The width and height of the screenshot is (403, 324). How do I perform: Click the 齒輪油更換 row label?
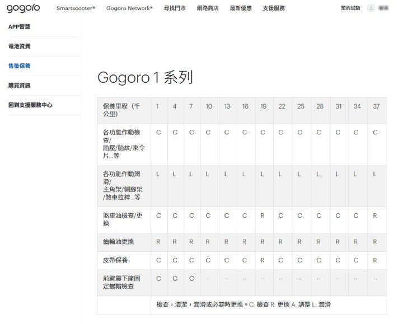[x=119, y=242]
